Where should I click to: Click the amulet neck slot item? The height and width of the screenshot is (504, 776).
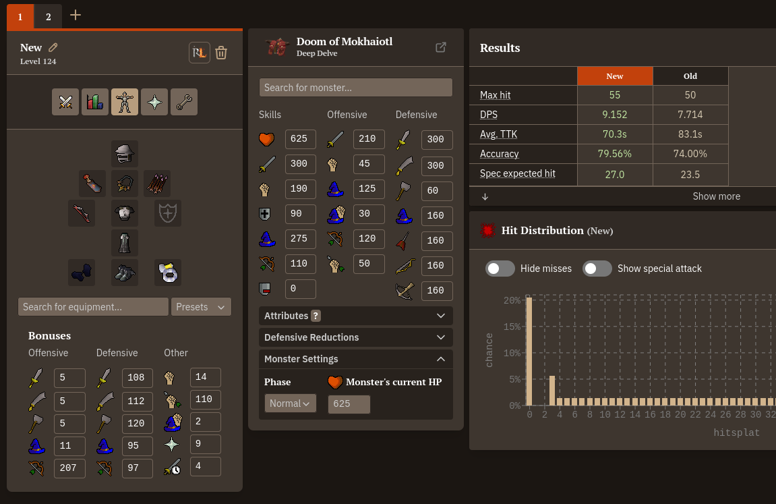(x=125, y=184)
